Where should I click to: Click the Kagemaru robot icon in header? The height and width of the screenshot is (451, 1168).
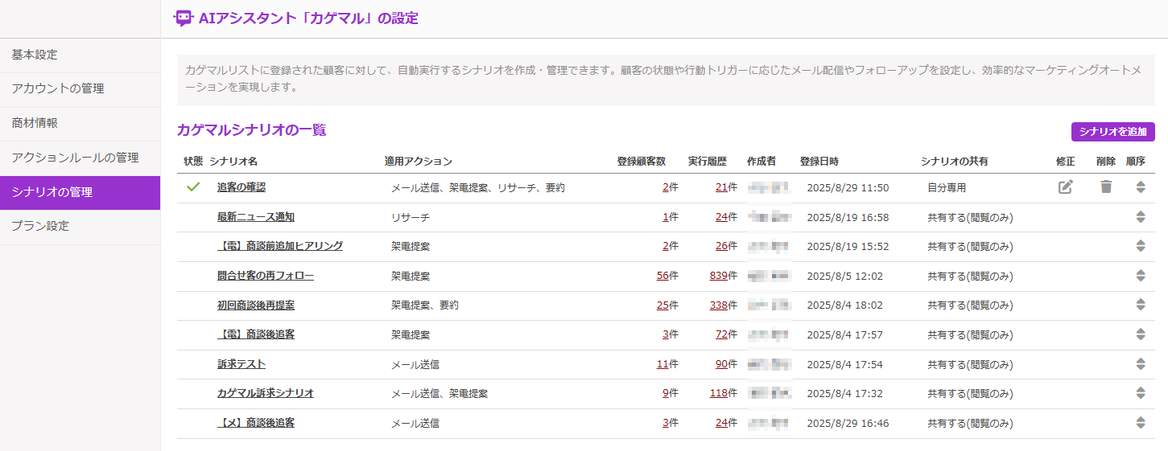pyautogui.click(x=184, y=18)
